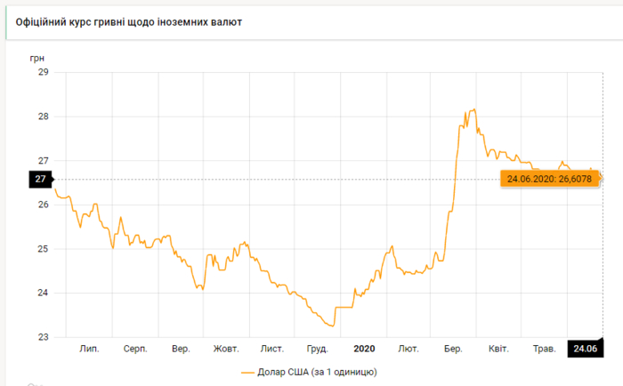The image size is (623, 386).
Task: Select the black 24.06 date marker
Action: tap(585, 349)
